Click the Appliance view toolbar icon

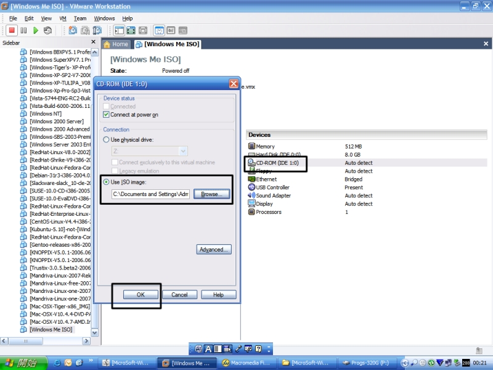click(171, 30)
